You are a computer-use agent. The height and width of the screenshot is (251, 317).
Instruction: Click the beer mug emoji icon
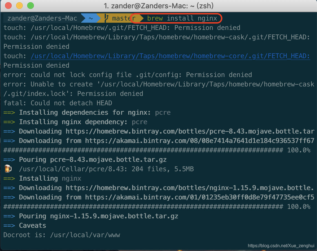(8, 169)
